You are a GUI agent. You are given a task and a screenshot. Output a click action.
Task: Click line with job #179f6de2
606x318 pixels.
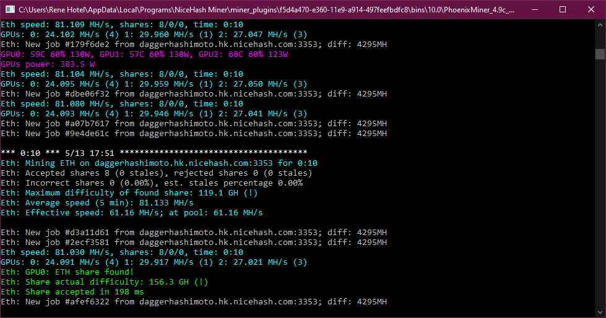click(x=194, y=45)
